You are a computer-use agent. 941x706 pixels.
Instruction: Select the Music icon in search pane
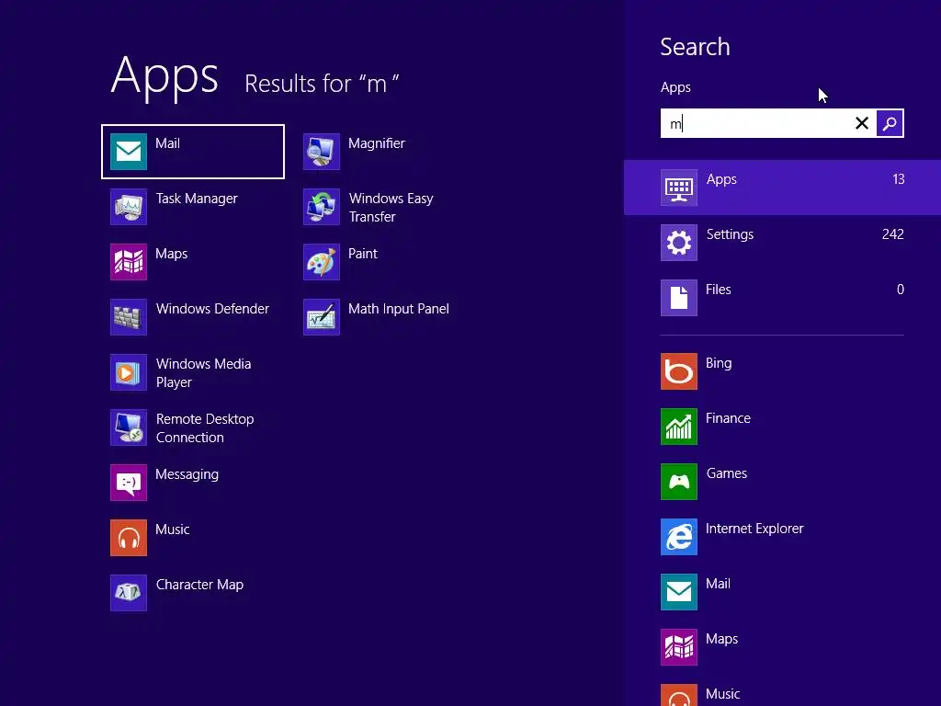coord(679,695)
